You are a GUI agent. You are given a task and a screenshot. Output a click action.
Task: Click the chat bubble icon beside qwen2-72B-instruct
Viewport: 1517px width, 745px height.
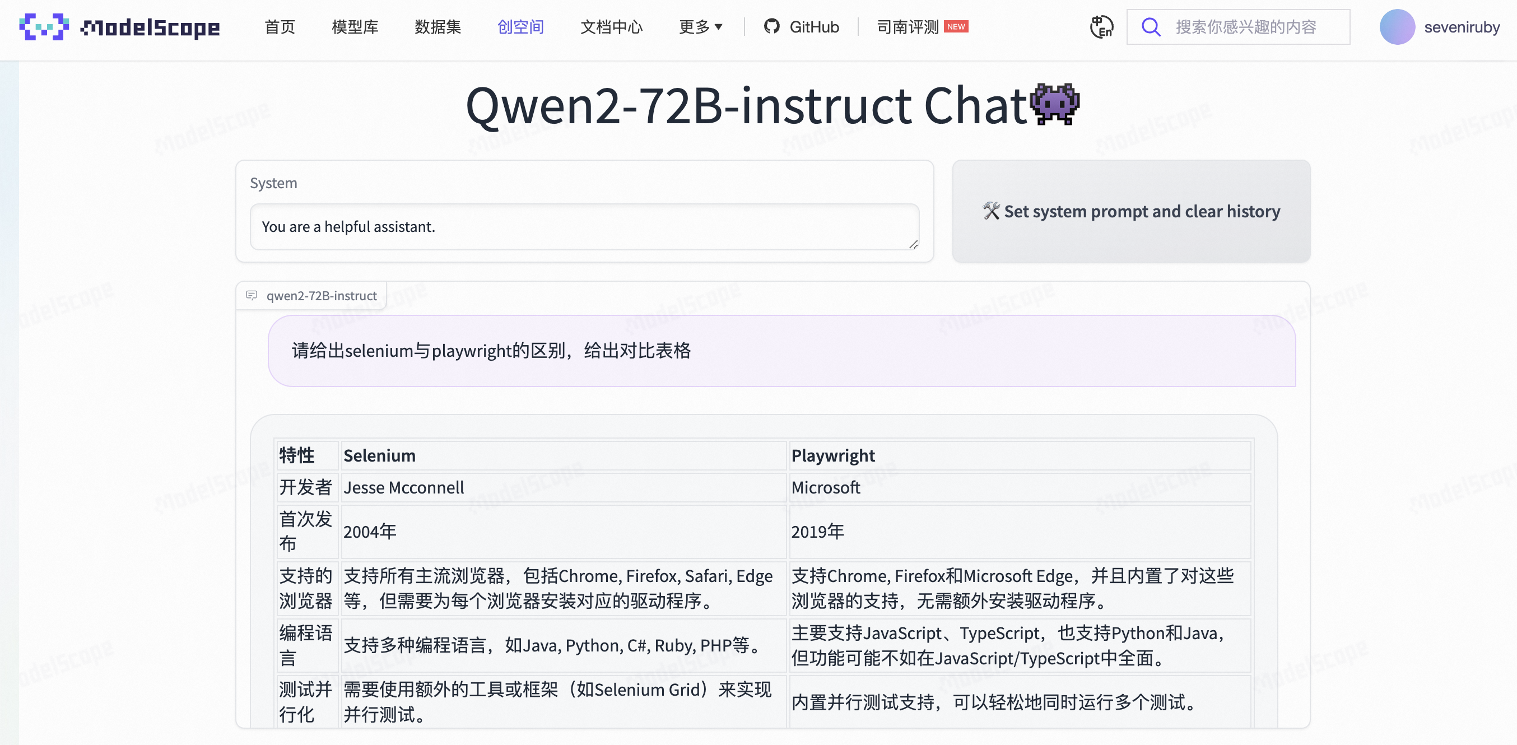(x=252, y=295)
